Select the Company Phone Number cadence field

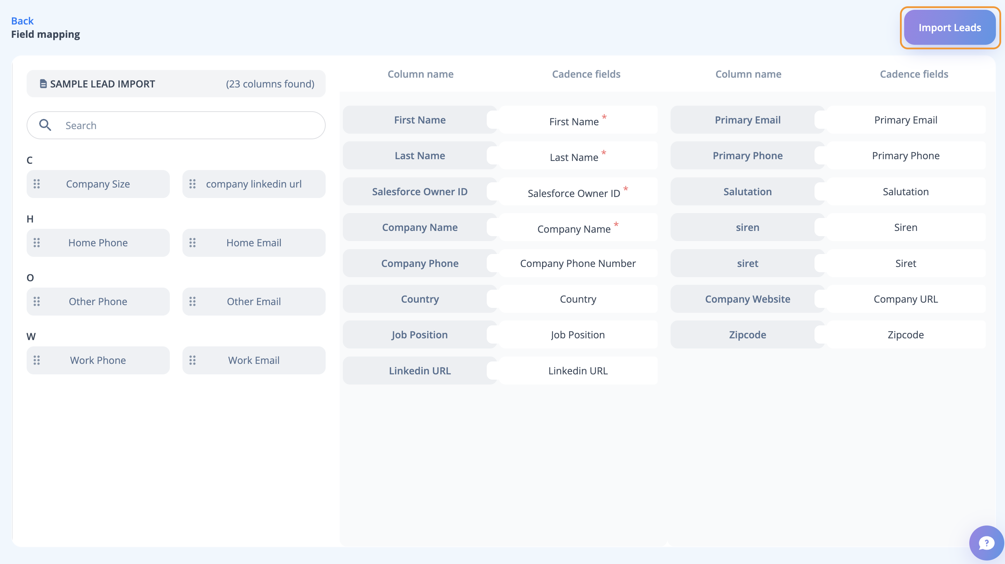[x=577, y=263]
